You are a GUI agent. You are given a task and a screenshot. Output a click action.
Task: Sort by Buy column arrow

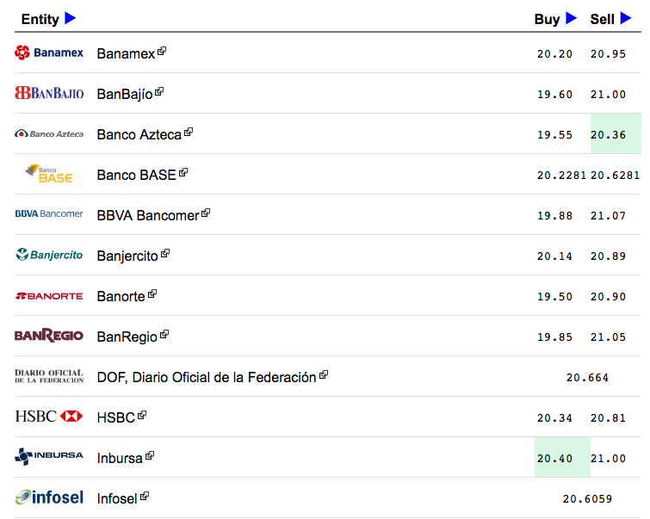pyautogui.click(x=571, y=18)
